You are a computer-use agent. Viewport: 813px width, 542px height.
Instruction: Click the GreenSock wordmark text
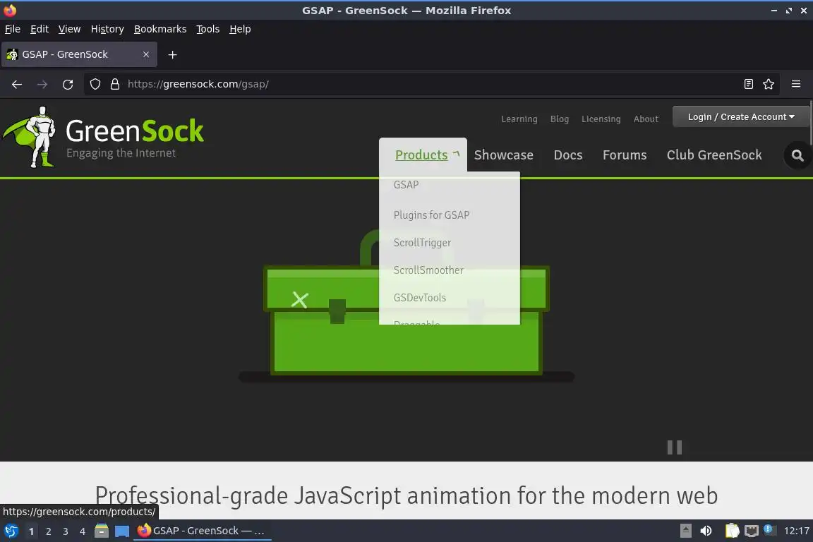(x=135, y=131)
